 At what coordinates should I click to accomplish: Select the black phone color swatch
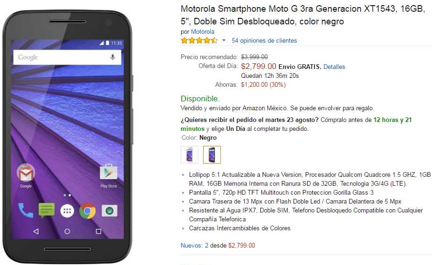pos(212,155)
